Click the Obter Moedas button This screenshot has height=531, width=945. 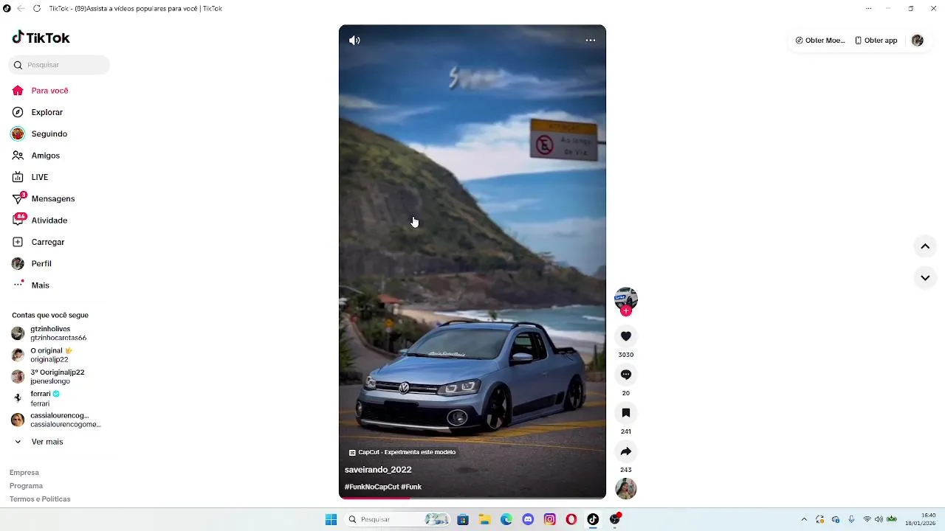pos(820,41)
